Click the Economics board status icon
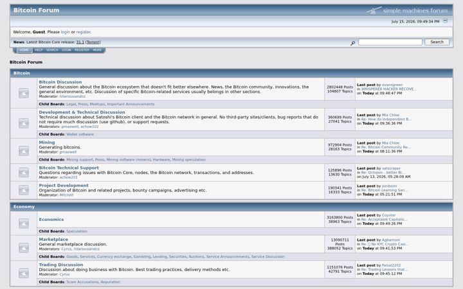This screenshot has height=289, width=463. [24, 223]
